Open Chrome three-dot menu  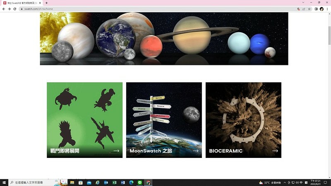click(327, 9)
